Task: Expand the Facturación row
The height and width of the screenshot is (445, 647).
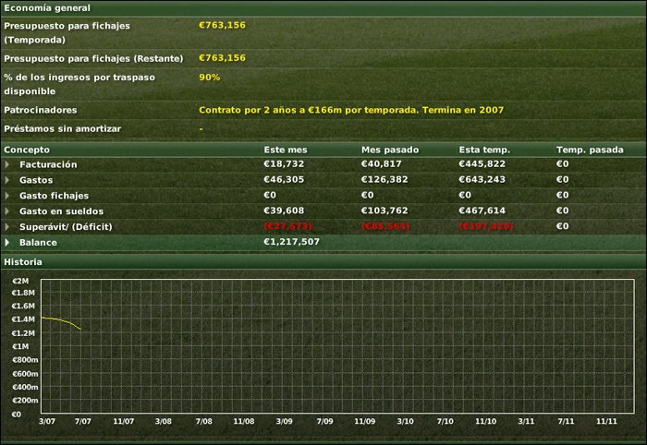Action: tap(7, 164)
